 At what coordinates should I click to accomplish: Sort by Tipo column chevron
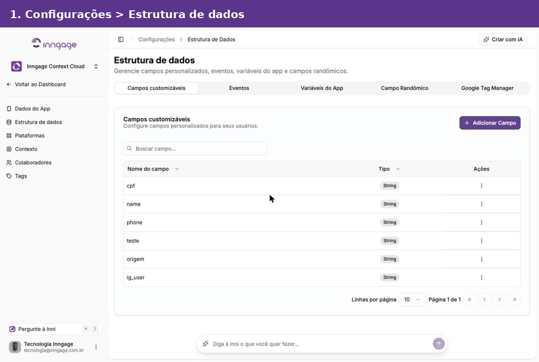(x=398, y=169)
